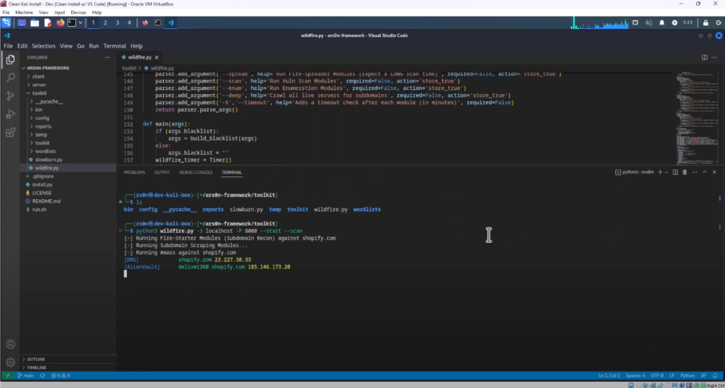Open slowburn.py in the explorer
The image size is (725, 388).
pyautogui.click(x=48, y=160)
